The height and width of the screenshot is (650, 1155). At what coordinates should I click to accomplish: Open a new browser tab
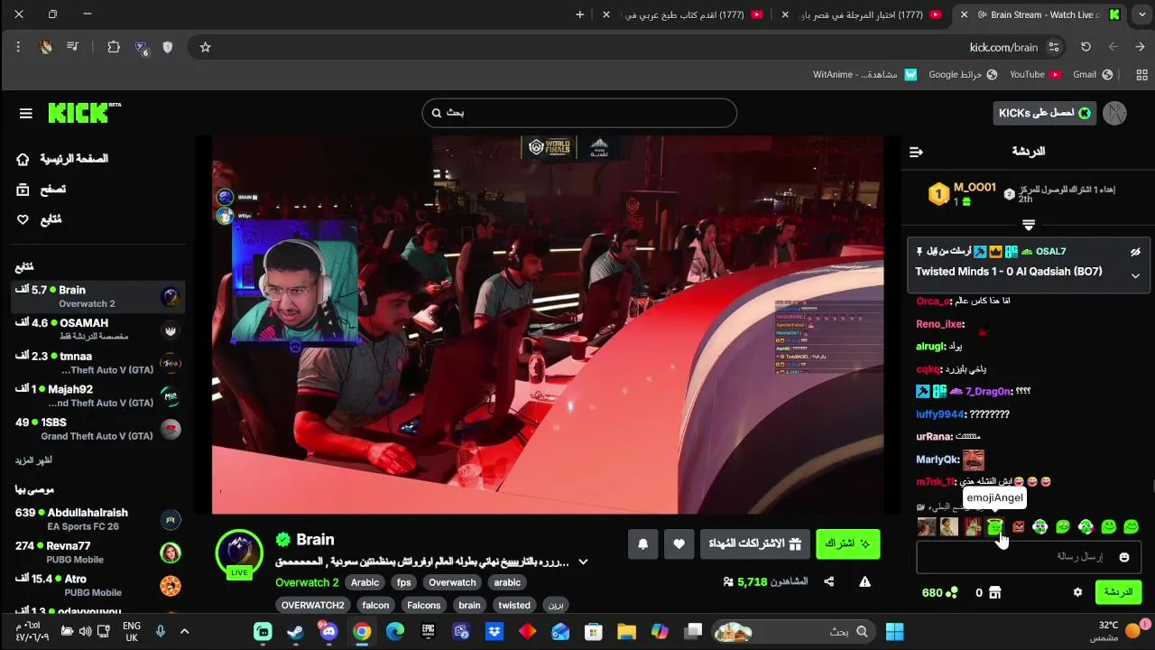pyautogui.click(x=579, y=14)
